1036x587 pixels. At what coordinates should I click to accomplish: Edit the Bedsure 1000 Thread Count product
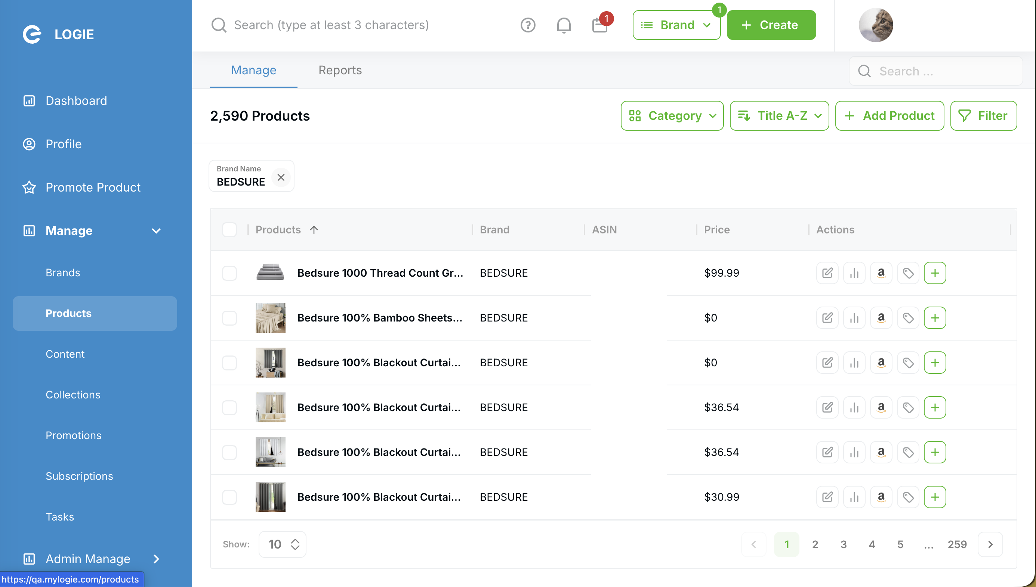click(827, 273)
